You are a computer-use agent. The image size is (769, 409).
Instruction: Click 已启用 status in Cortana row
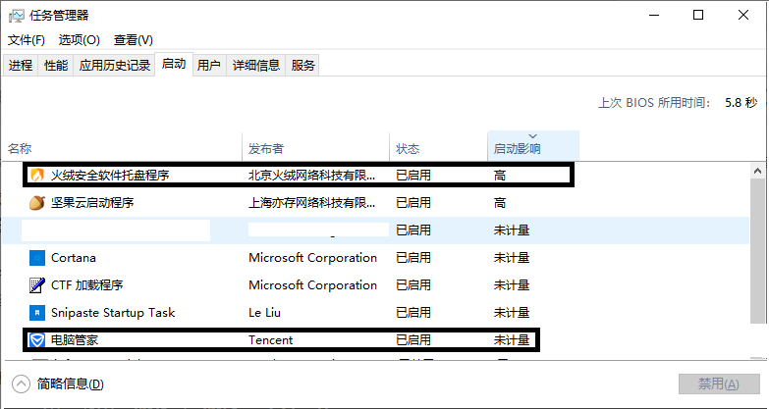(413, 258)
